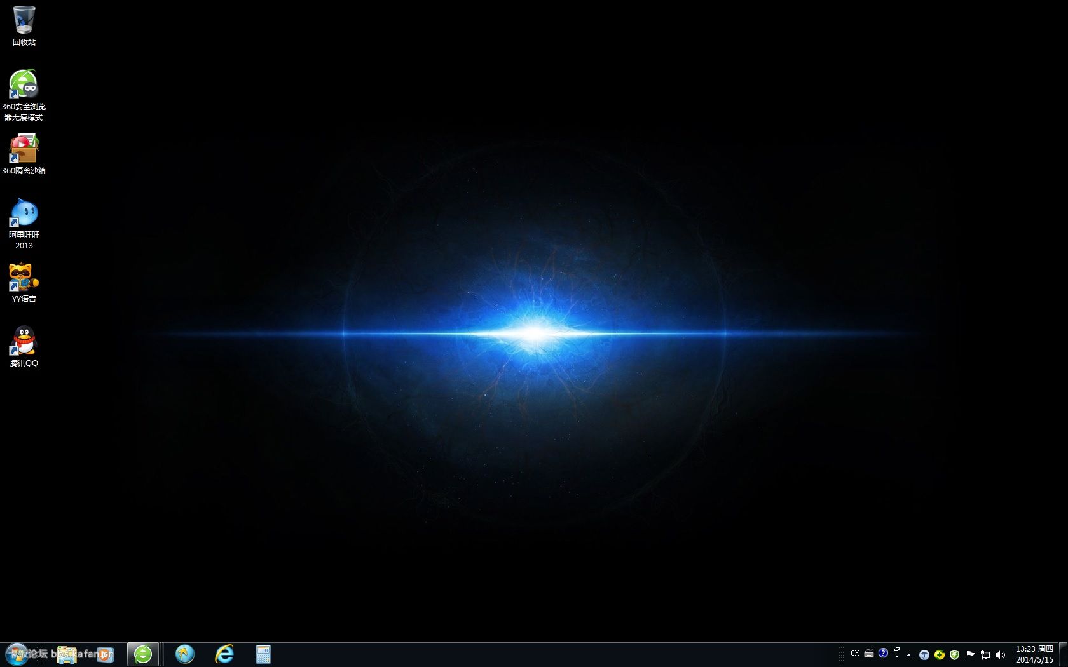The image size is (1068, 667).
Task: Open the 360隔离沙箱 sandbox shortcut
Action: (x=24, y=154)
